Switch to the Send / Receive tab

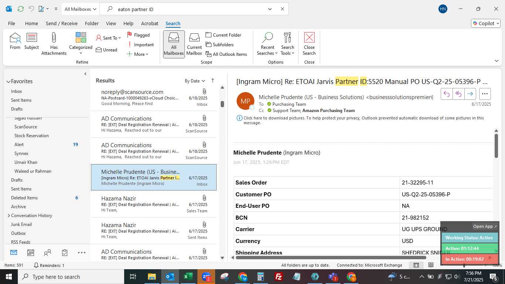(x=62, y=23)
